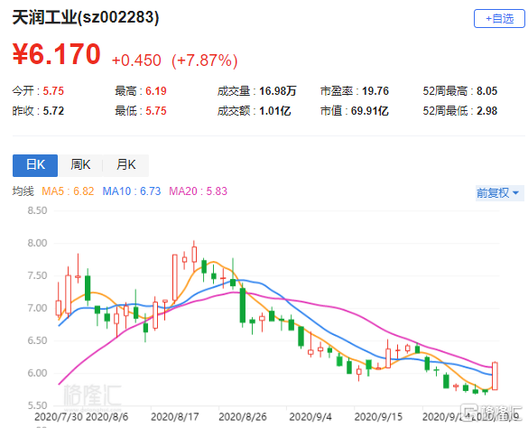The image size is (528, 428).
Task: Expand the 前复权 dropdown
Action: (x=499, y=193)
